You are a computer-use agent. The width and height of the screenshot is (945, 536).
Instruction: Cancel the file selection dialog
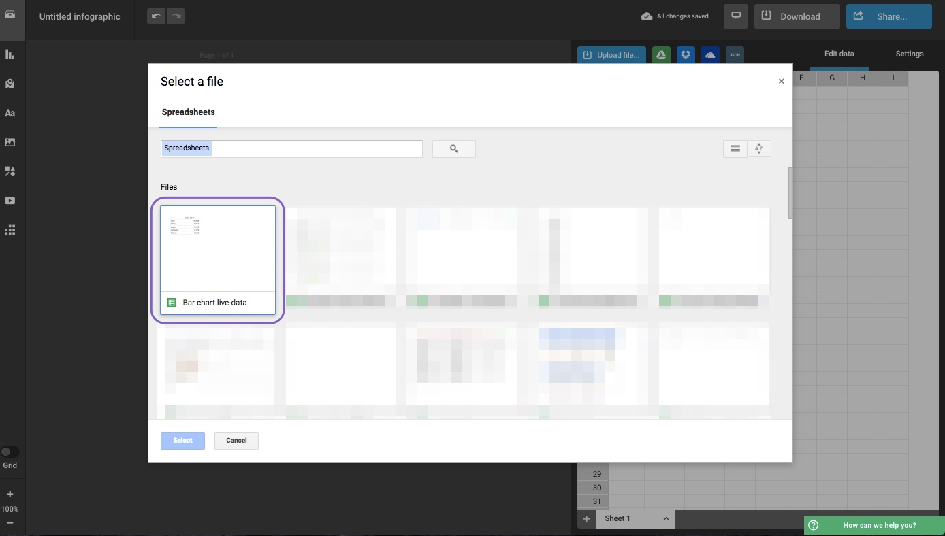click(x=236, y=440)
